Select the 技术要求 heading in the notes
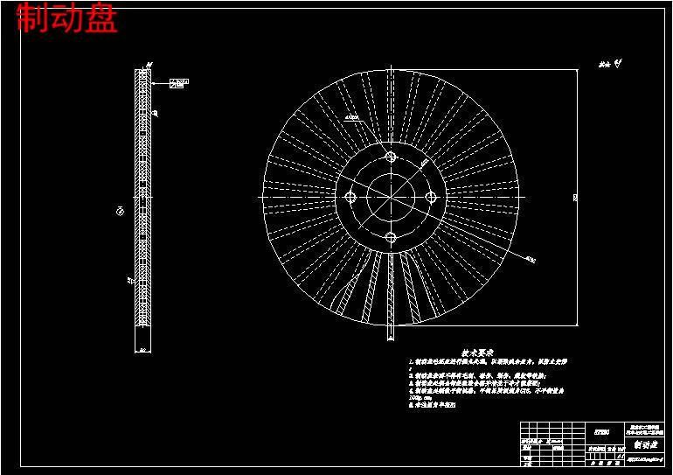673x475 pixels. pos(477,353)
